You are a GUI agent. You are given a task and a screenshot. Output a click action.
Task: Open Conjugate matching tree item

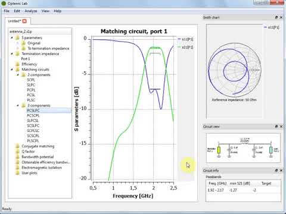(x=38, y=146)
